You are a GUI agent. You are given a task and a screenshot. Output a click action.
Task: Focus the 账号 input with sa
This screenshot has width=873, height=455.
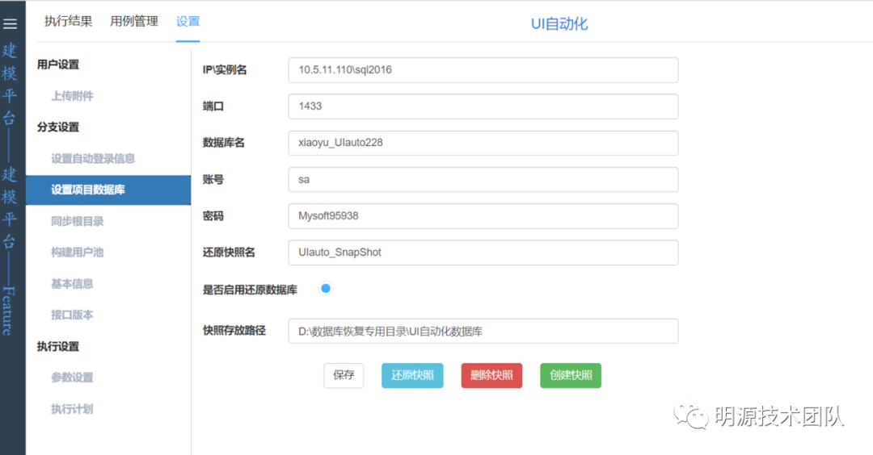(483, 179)
